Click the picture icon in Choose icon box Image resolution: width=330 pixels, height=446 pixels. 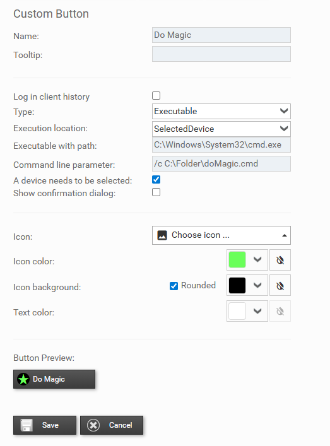[162, 235]
